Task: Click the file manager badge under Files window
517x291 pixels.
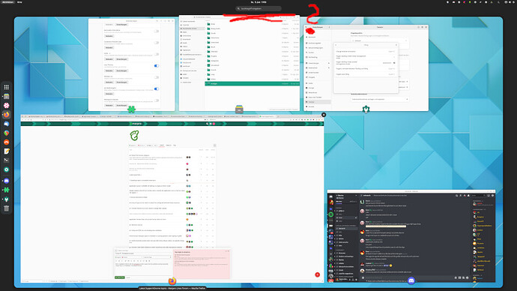Action: 239,109
